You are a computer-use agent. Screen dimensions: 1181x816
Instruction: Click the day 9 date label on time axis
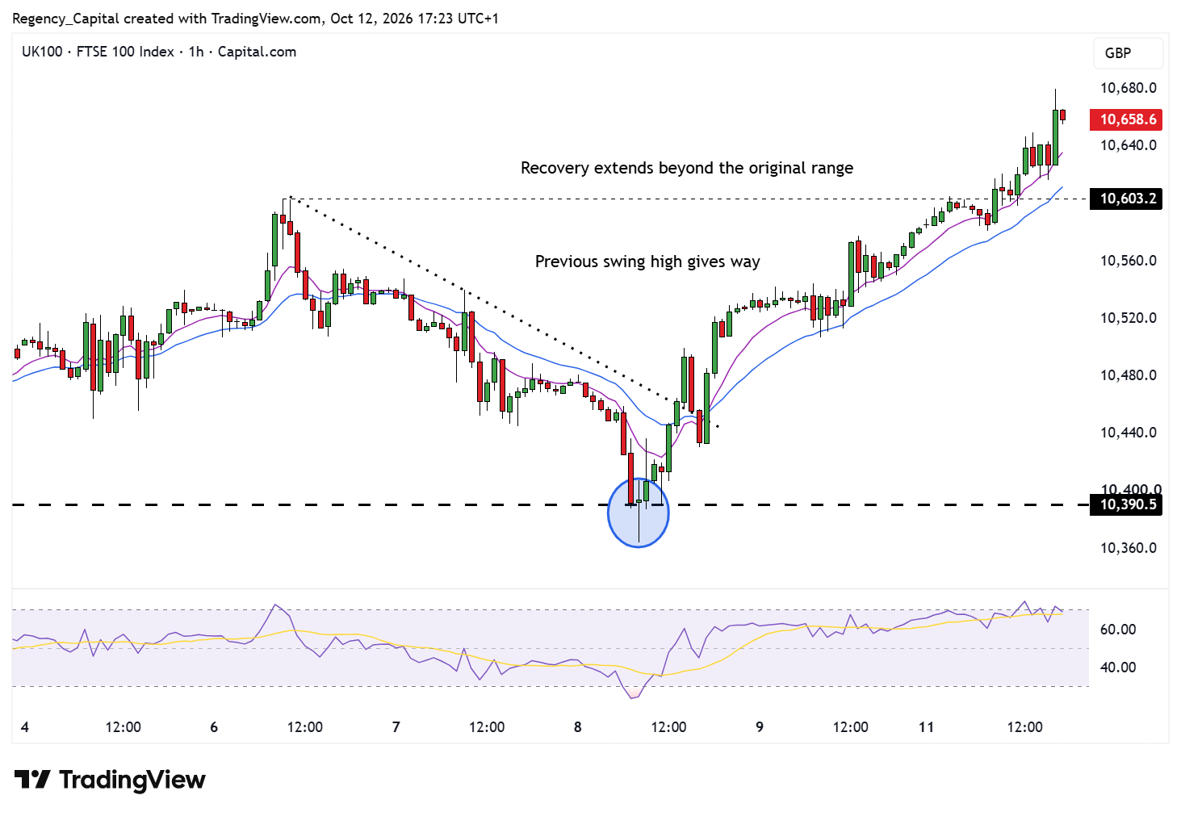pos(760,727)
